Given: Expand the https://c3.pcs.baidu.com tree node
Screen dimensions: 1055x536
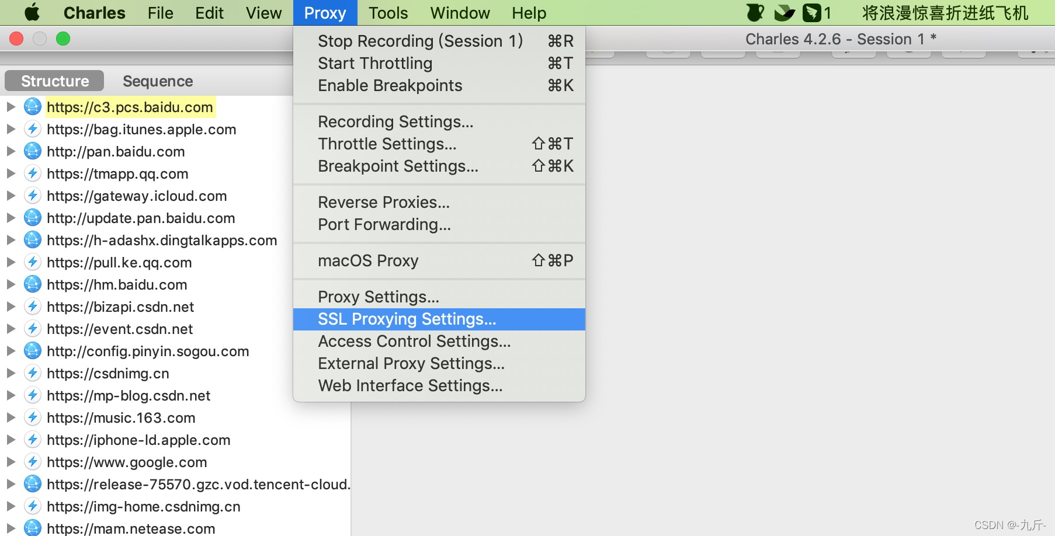Looking at the screenshot, I should point(11,107).
